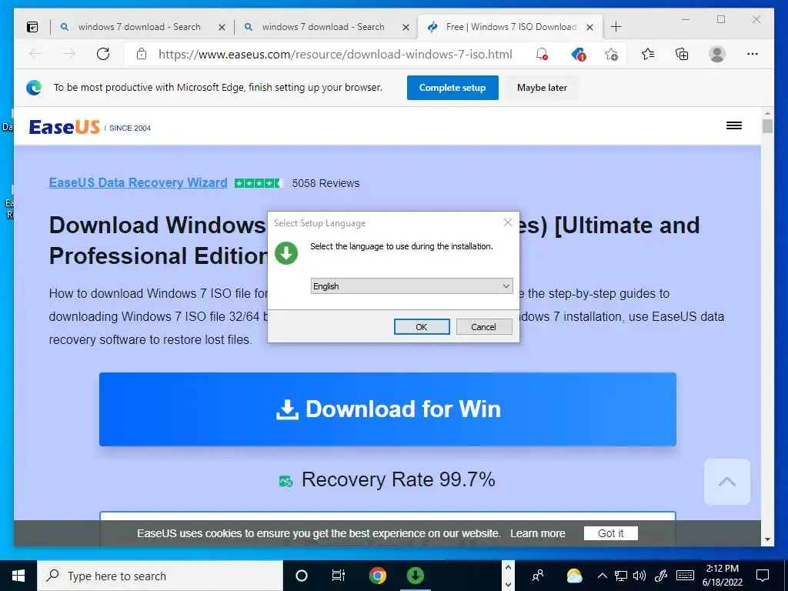Screen dimensions: 788x591
Task: Switch to the first windows 7 download tab
Action: 139,27
